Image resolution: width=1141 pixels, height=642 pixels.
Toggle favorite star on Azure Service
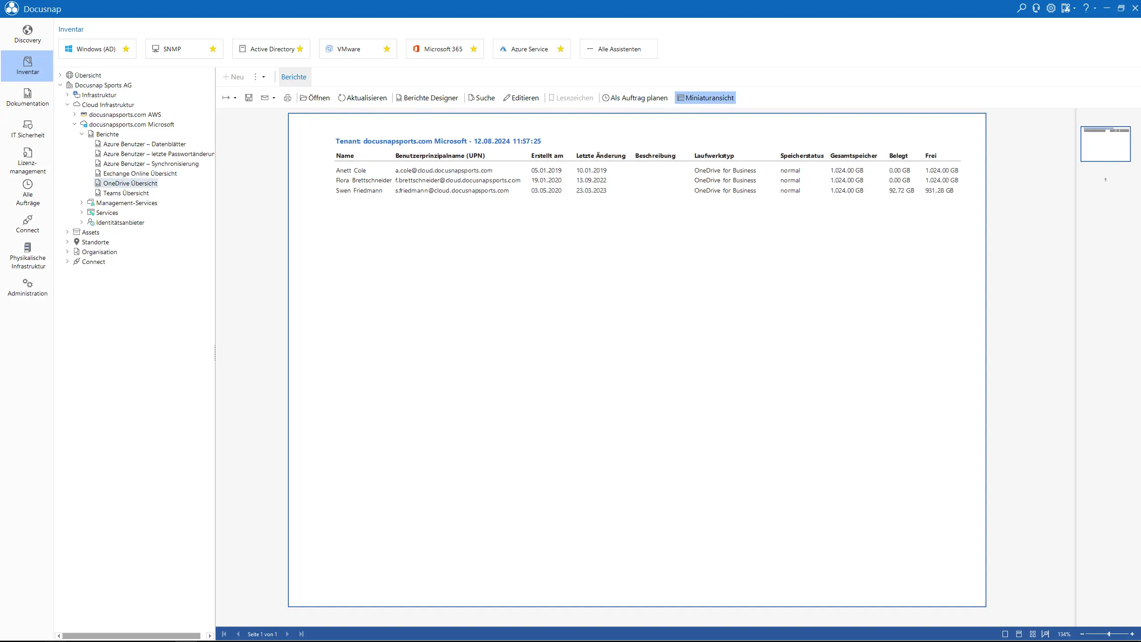pos(561,49)
